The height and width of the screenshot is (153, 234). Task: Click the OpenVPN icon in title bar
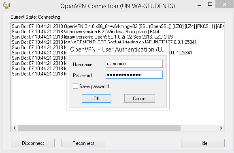6,6
